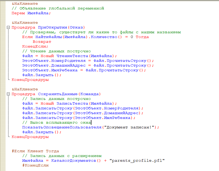Click the 'ПоказатьОповещениеПользователя' call line
219x171 pixels.
91,127
